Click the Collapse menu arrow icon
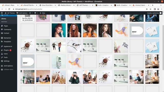This screenshot has width=164, height=92. pos(2,70)
